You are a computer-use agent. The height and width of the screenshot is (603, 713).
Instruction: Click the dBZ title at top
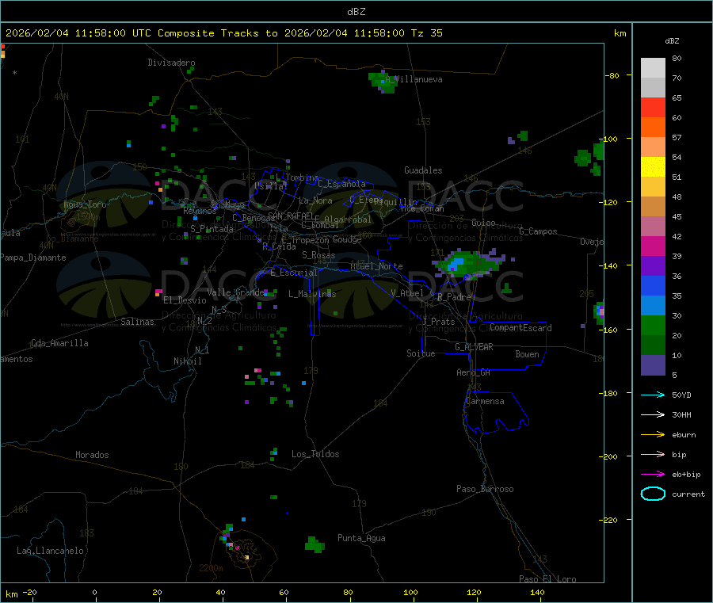pyautogui.click(x=356, y=12)
